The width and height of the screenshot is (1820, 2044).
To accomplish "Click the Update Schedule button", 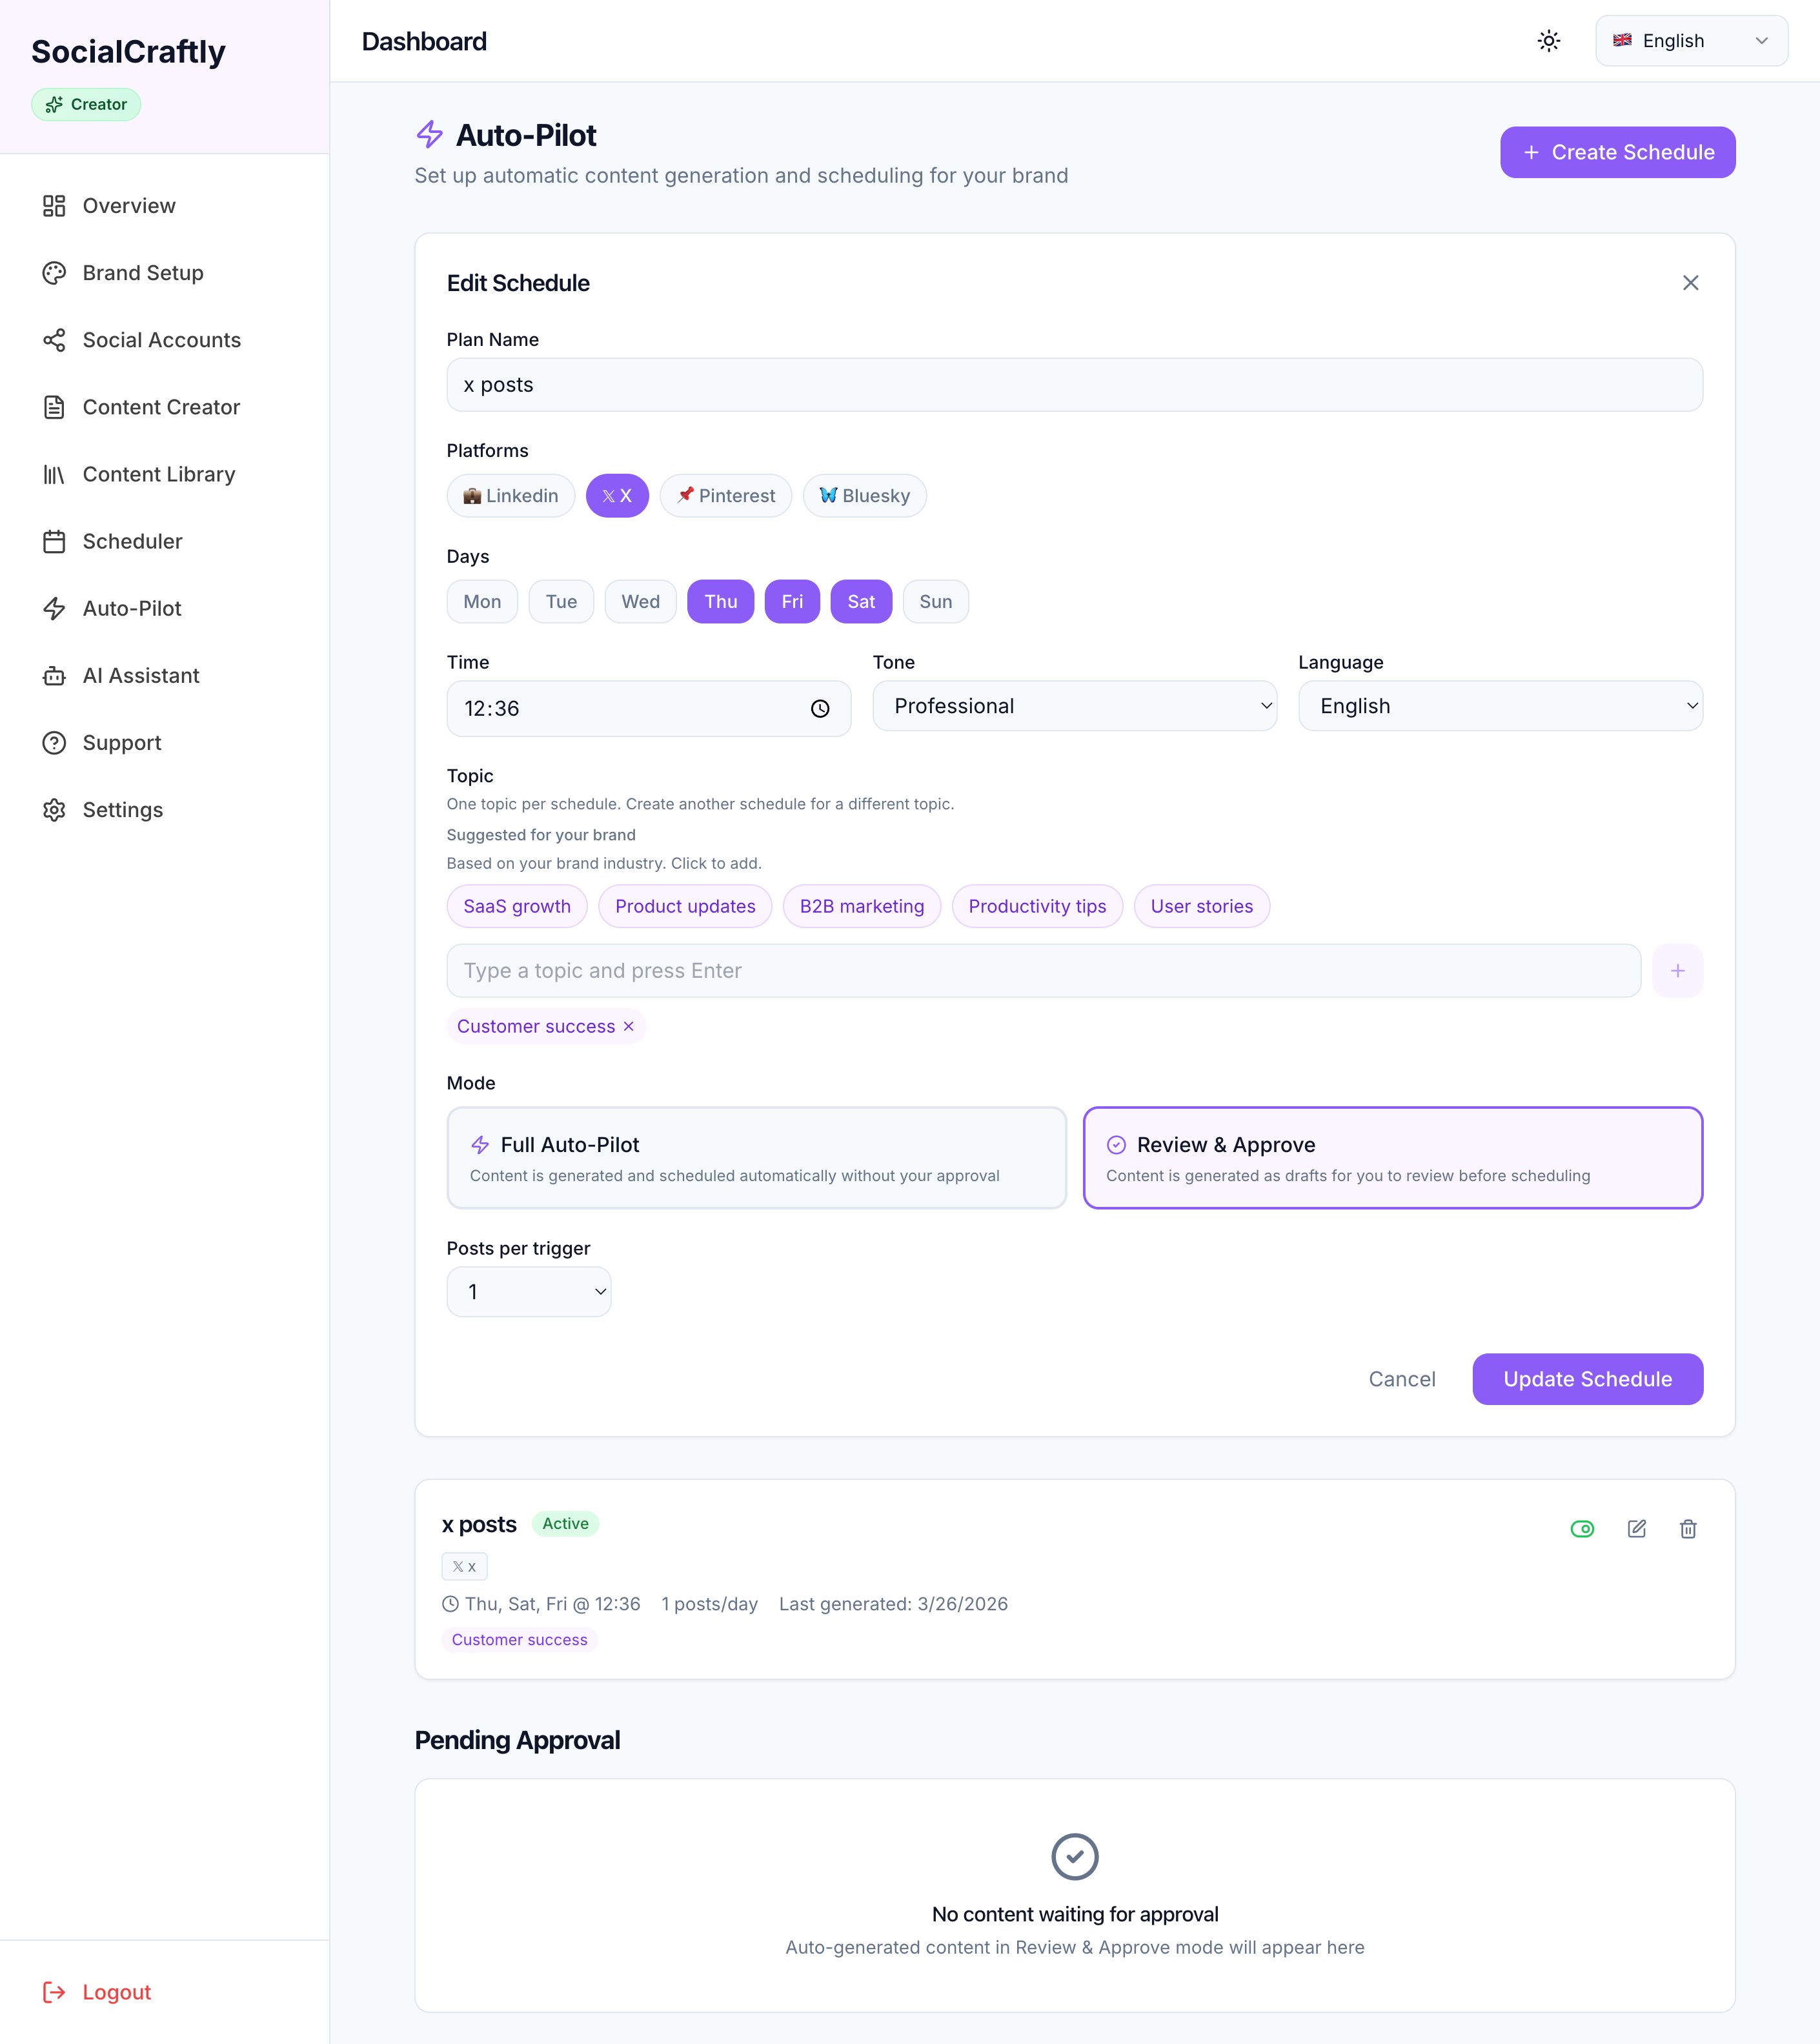I will [x=1587, y=1379].
